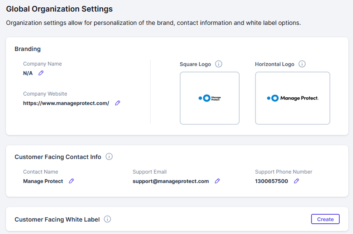Click the Branding section heading
353x234 pixels.
tap(28, 49)
